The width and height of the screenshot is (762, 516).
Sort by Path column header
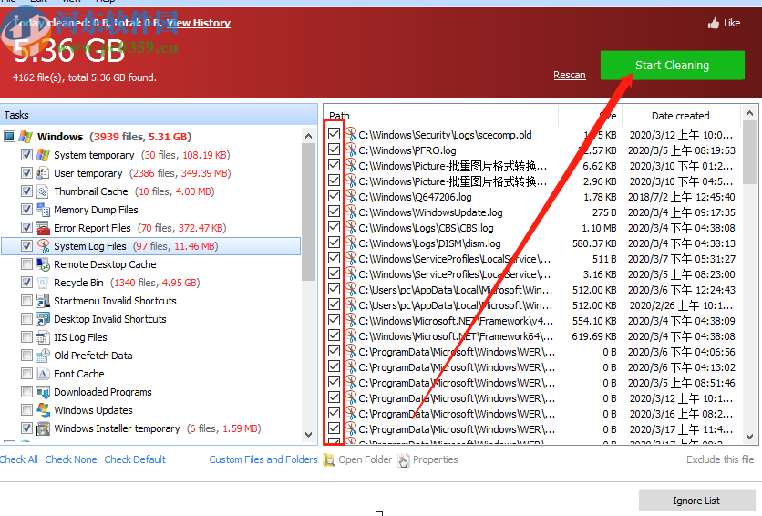[441, 116]
